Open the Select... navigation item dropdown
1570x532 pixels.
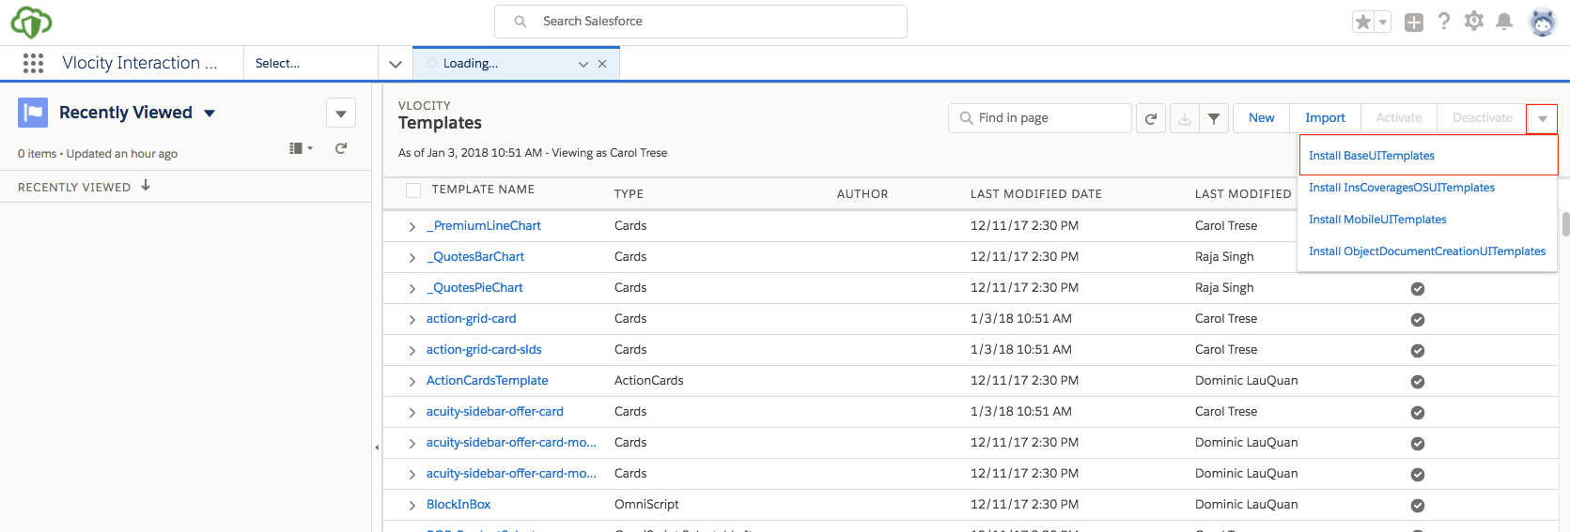(x=310, y=63)
